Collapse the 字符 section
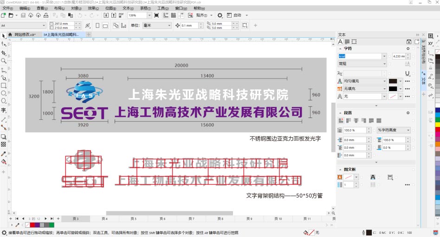 pos(340,49)
